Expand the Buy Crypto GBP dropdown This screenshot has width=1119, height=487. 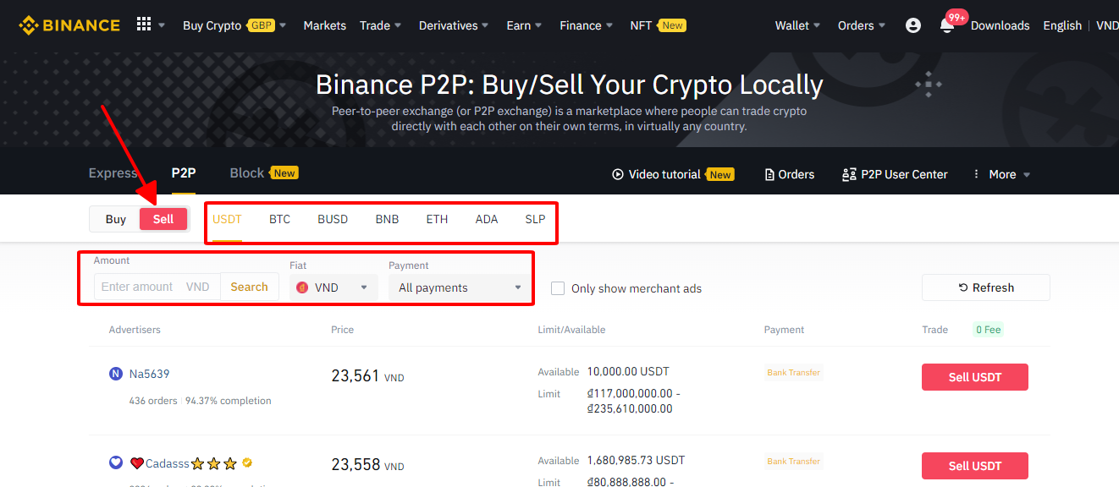click(234, 25)
